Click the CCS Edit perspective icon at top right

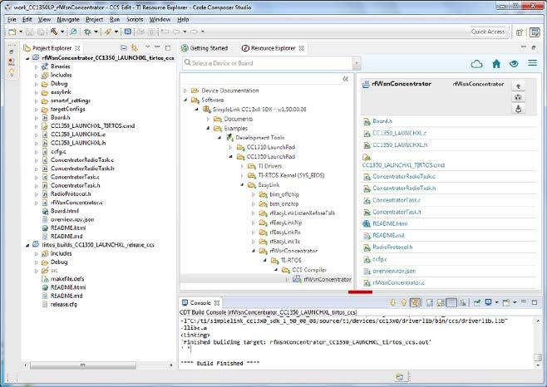[535, 32]
